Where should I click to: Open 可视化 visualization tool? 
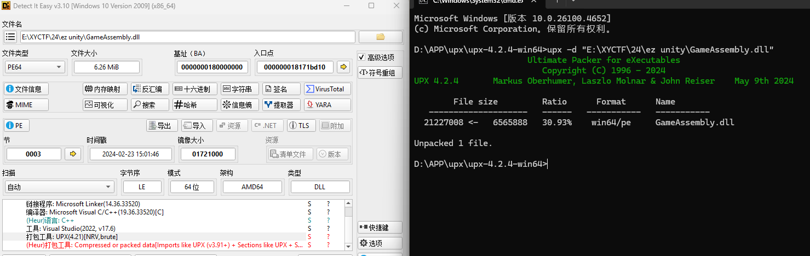pyautogui.click(x=105, y=104)
